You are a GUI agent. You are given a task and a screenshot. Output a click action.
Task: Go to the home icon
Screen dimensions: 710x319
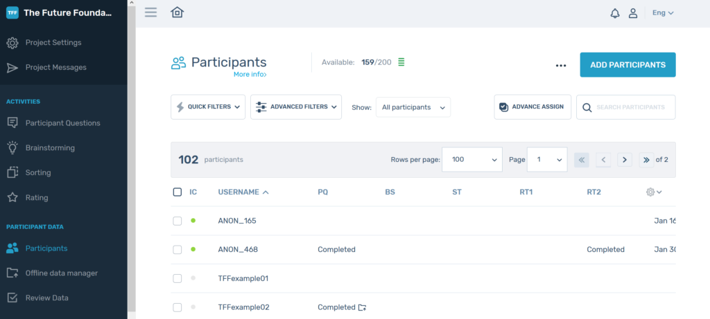(177, 12)
